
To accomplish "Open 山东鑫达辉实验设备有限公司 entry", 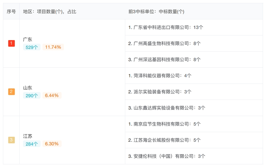I will click(x=194, y=108).
